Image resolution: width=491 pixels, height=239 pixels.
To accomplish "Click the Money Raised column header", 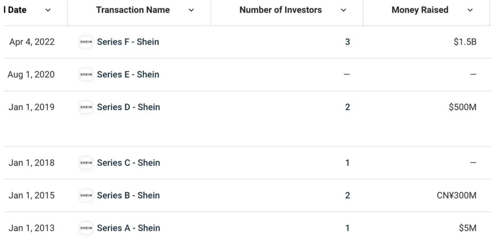I will point(420,10).
